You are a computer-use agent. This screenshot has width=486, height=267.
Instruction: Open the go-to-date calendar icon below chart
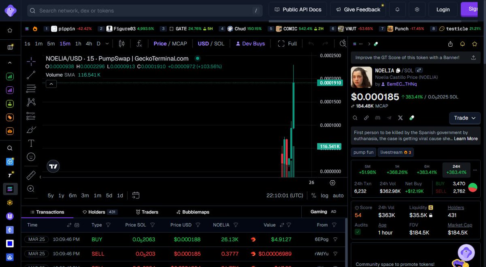[136, 195]
